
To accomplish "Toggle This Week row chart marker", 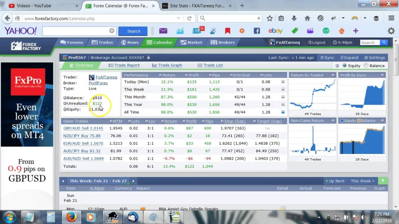I will point(283,89).
